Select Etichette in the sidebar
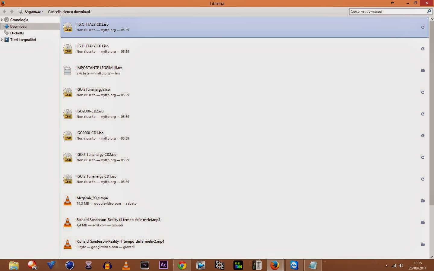 coord(17,33)
